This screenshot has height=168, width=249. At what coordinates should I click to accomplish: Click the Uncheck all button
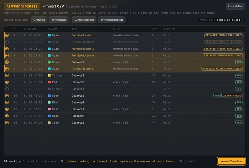pyautogui.click(x=59, y=20)
